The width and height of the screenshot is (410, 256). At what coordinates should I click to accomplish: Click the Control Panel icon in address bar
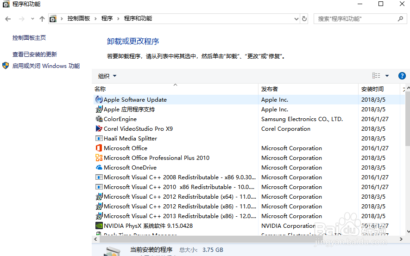pyautogui.click(x=53, y=19)
